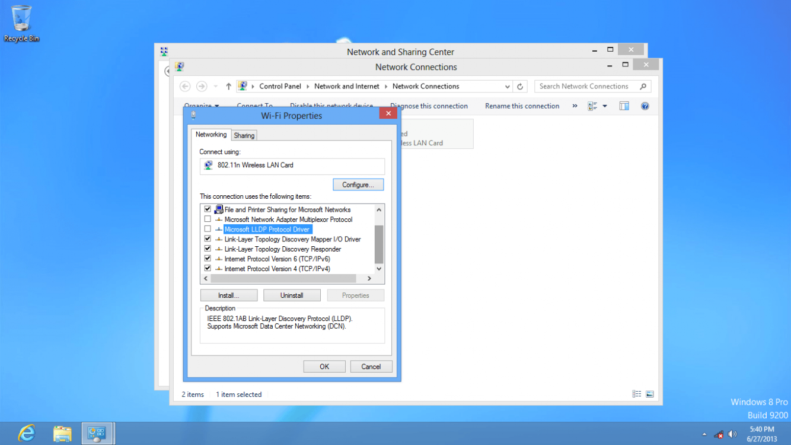The height and width of the screenshot is (445, 791).
Task: Navigate to Network and Internet breadcrumb
Action: (x=347, y=87)
